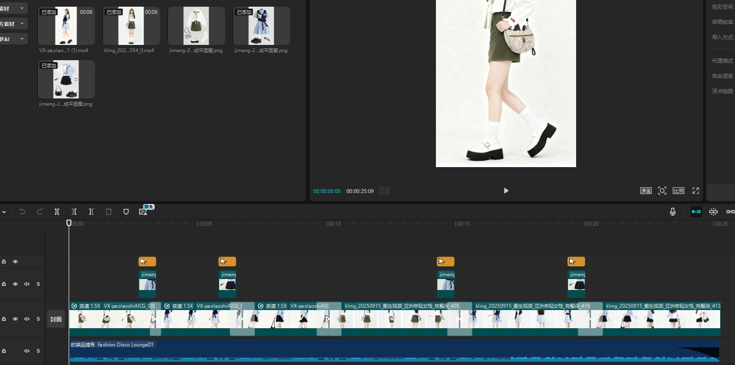Select the kling clip ending in _416
Image resolution: width=735 pixels, height=365 pixels.
[525, 319]
